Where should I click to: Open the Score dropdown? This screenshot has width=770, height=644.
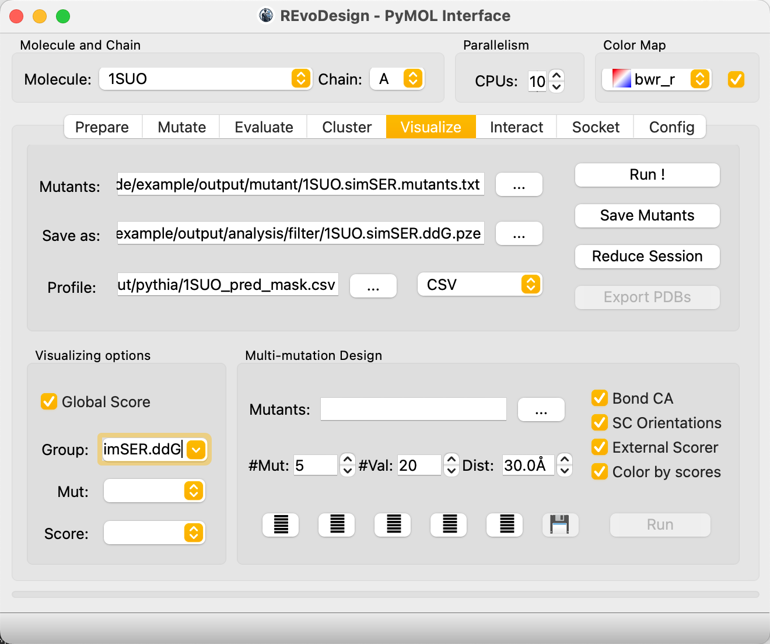[155, 533]
